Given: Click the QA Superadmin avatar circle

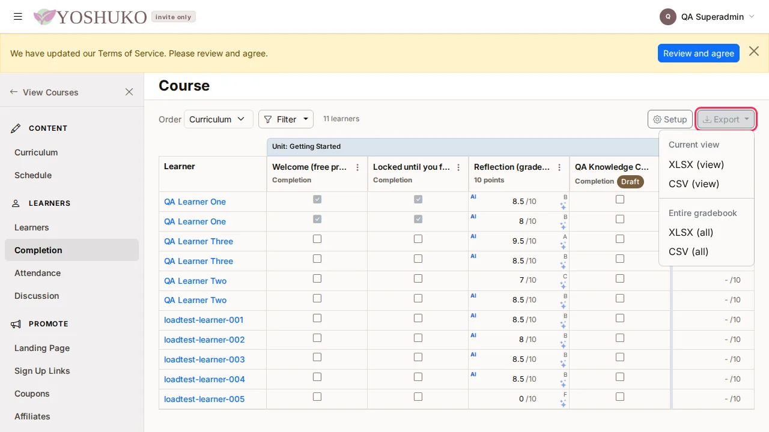Looking at the screenshot, I should (x=668, y=17).
